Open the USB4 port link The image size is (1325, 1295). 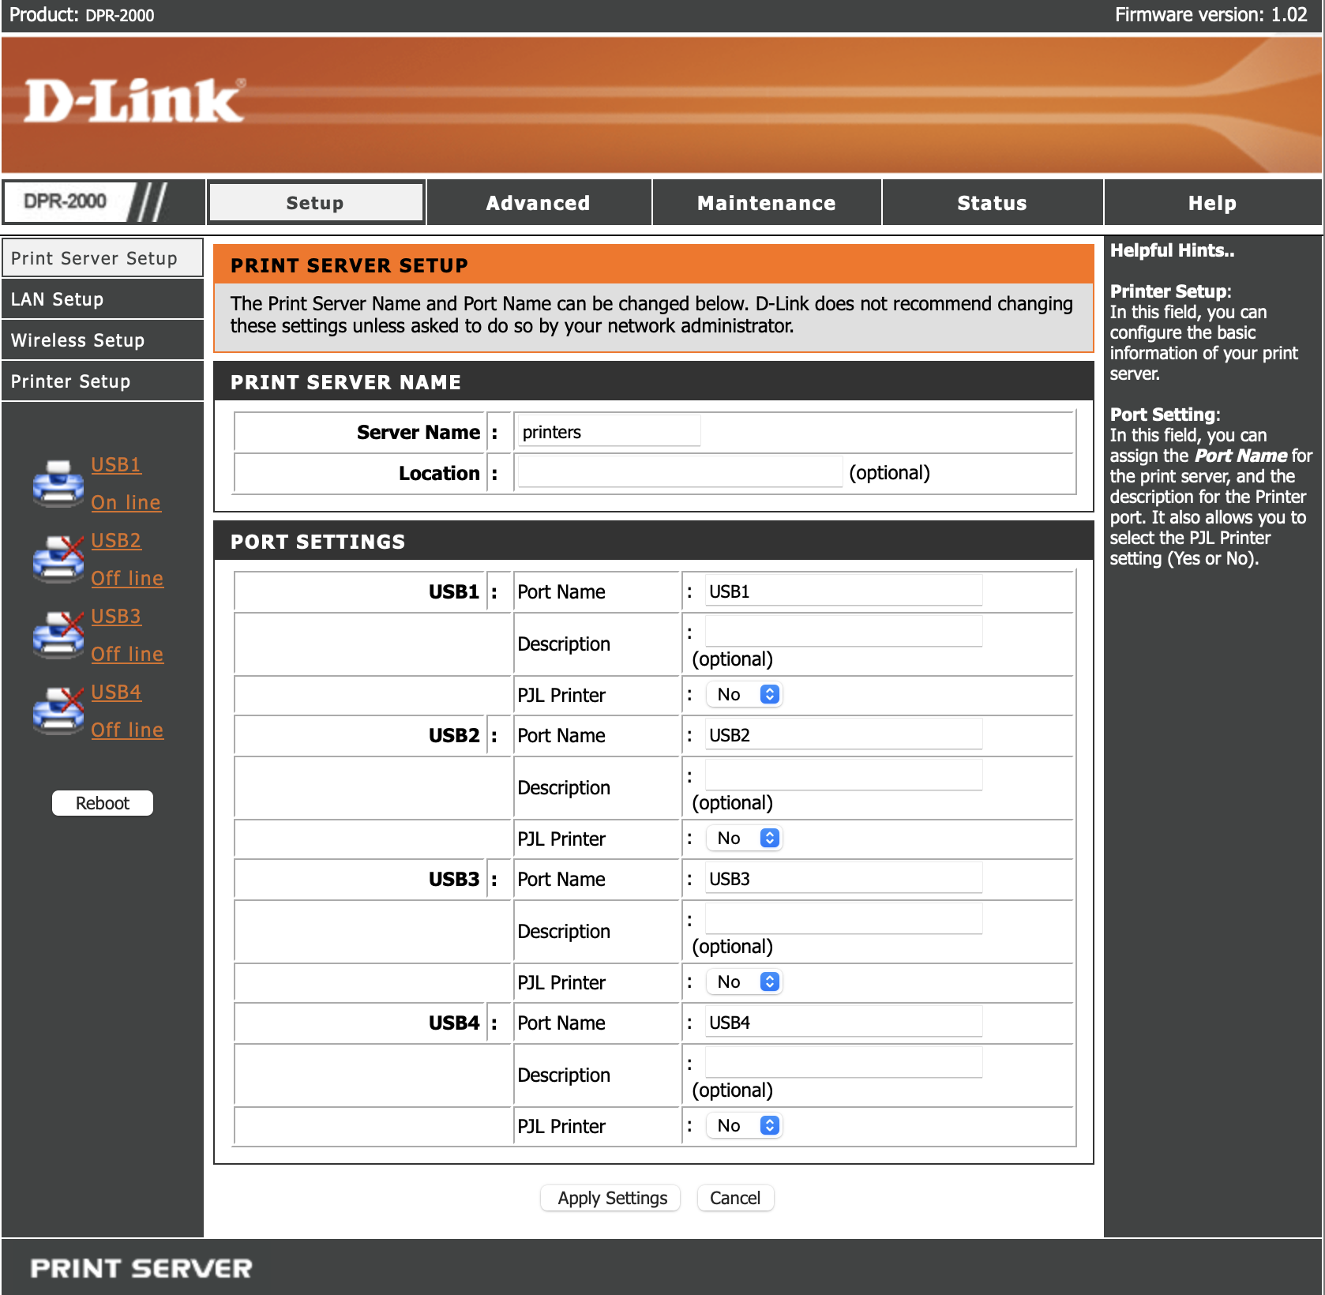pyautogui.click(x=116, y=693)
